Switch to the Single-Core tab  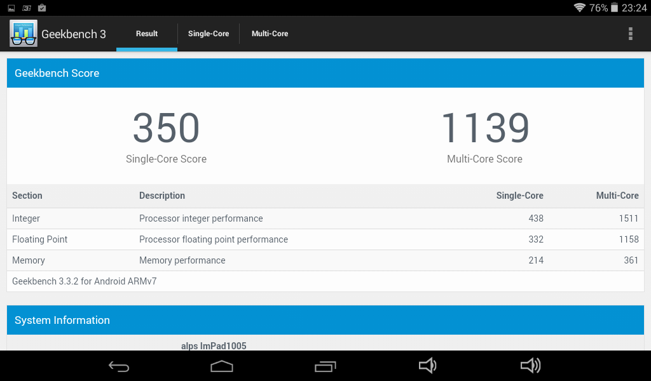coord(209,34)
